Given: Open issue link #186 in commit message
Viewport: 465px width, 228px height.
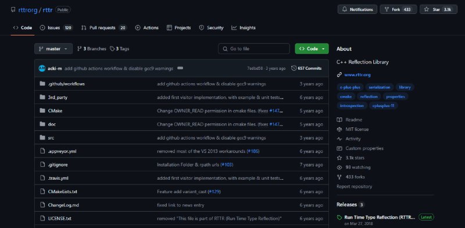Looking at the screenshot, I should 253,151.
